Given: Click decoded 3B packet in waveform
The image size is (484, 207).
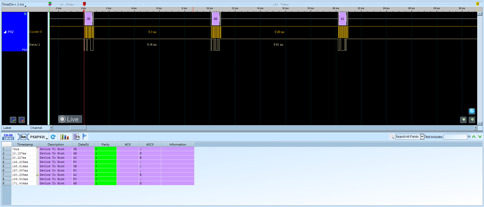Looking at the screenshot, I should point(89,19).
